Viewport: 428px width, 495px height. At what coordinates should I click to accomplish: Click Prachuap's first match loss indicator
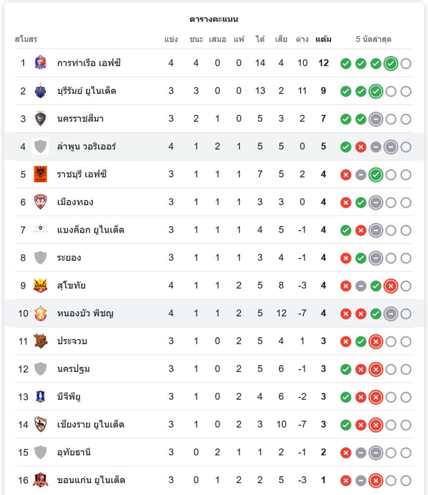pyautogui.click(x=346, y=342)
